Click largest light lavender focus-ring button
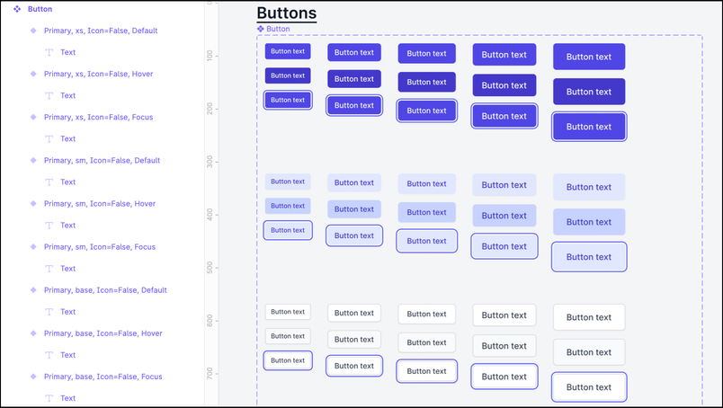Image resolution: width=723 pixels, height=408 pixels. (x=589, y=257)
